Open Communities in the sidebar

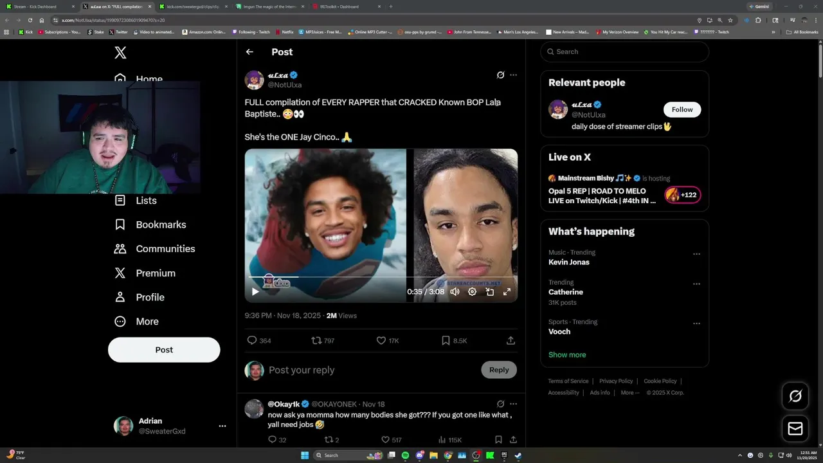pyautogui.click(x=154, y=249)
